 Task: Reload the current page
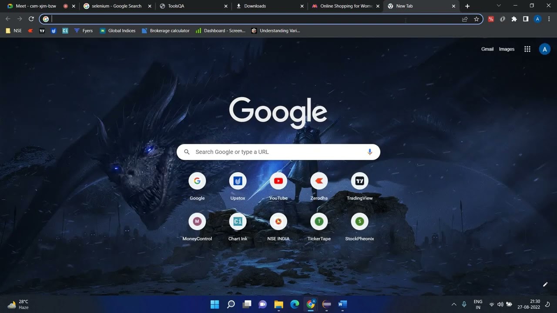[x=31, y=19]
